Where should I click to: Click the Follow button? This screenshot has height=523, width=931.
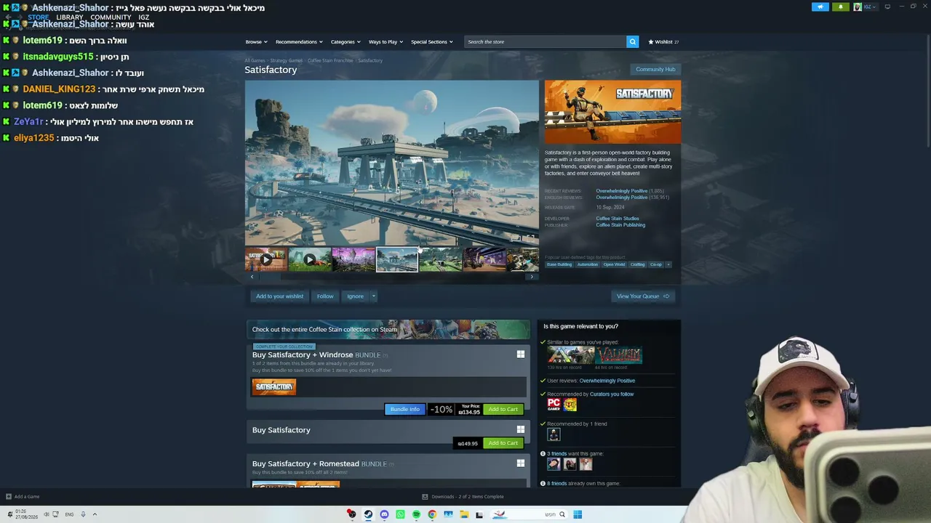(325, 296)
